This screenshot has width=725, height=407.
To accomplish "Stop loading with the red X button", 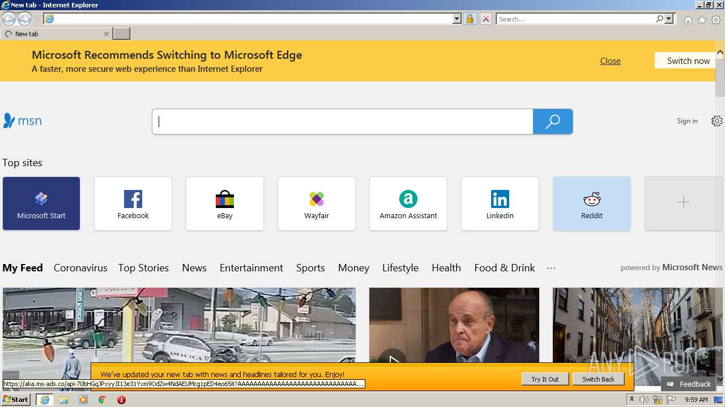I will pos(486,19).
